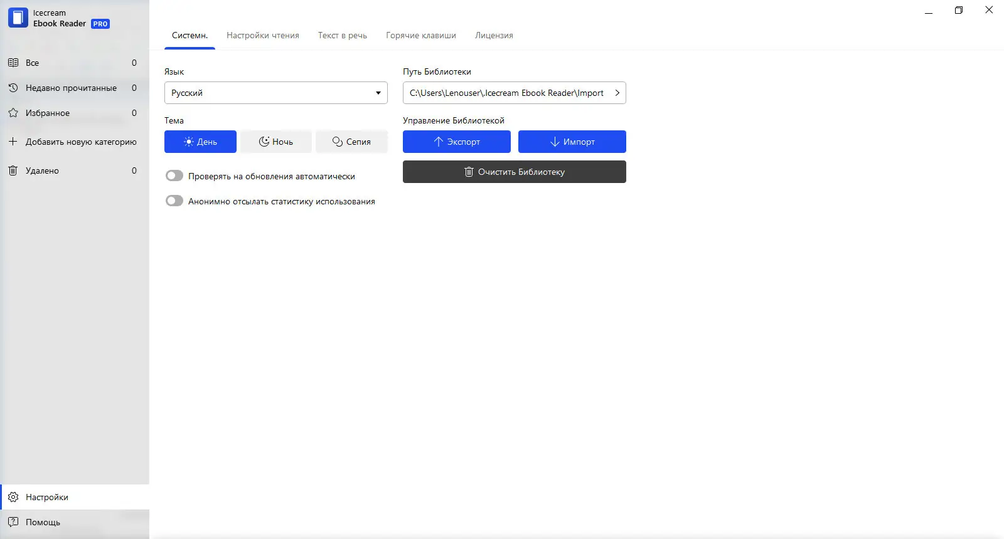Click the plus icon to add a new category

[13, 142]
